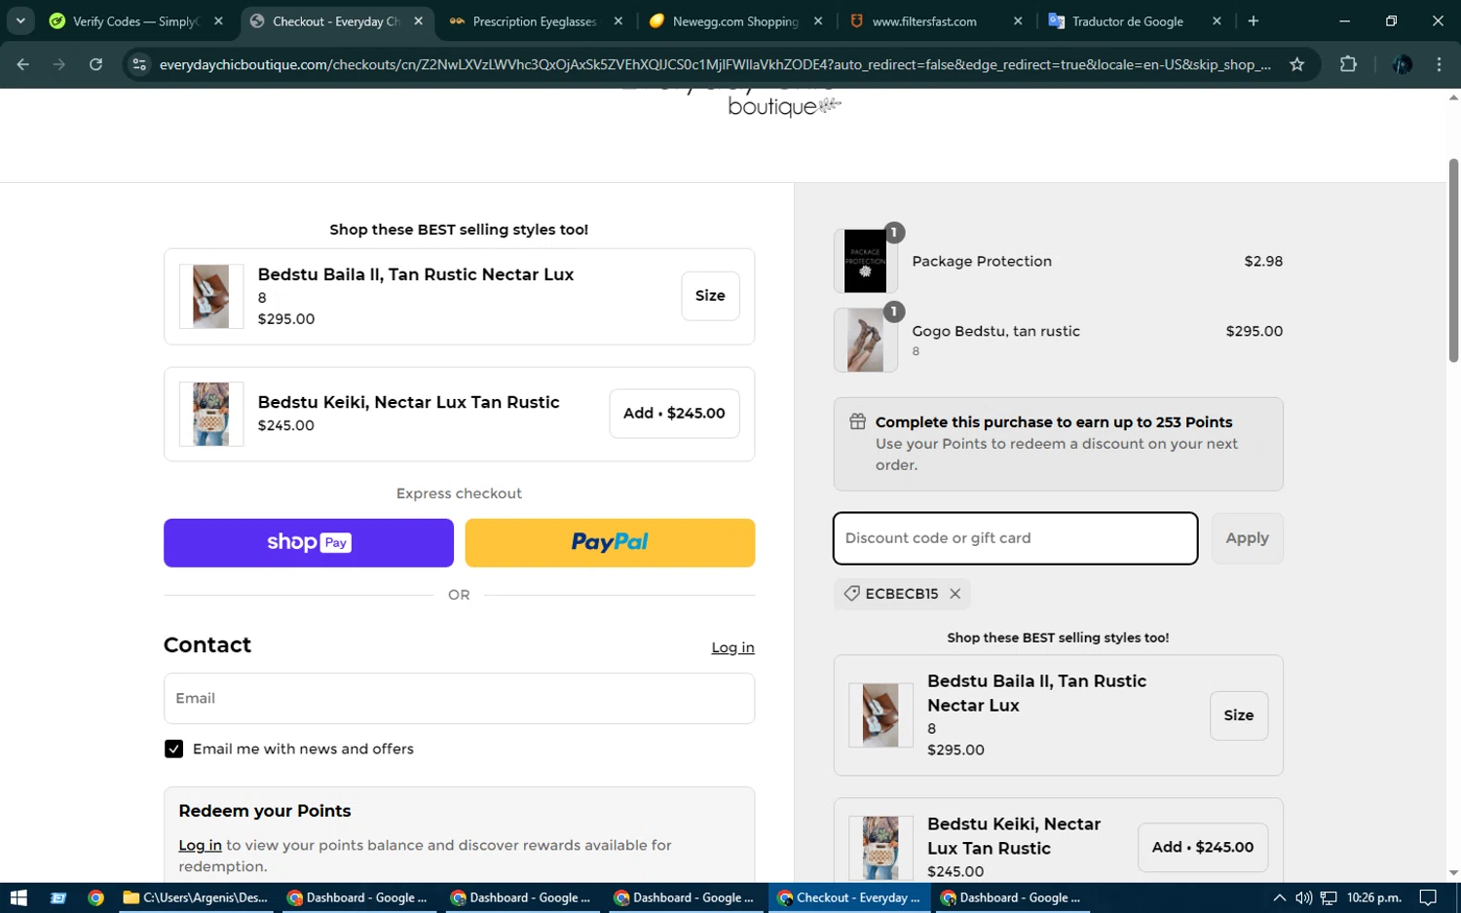Choose Size for Bedstu Baila II left panel
Image resolution: width=1461 pixels, height=913 pixels.
coord(710,296)
